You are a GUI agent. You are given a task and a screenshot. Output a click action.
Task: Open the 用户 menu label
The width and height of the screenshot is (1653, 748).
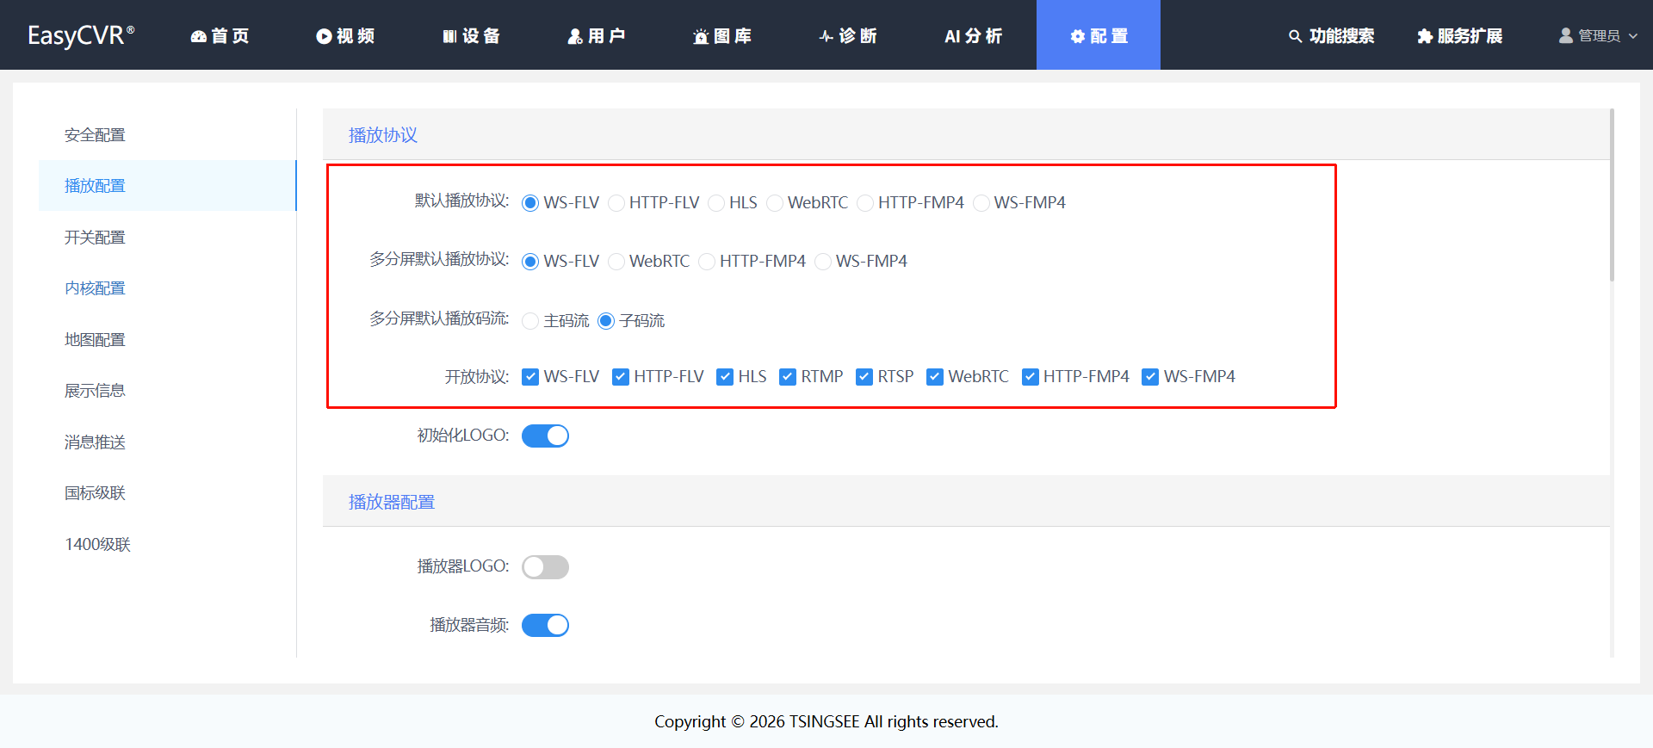coord(607,35)
